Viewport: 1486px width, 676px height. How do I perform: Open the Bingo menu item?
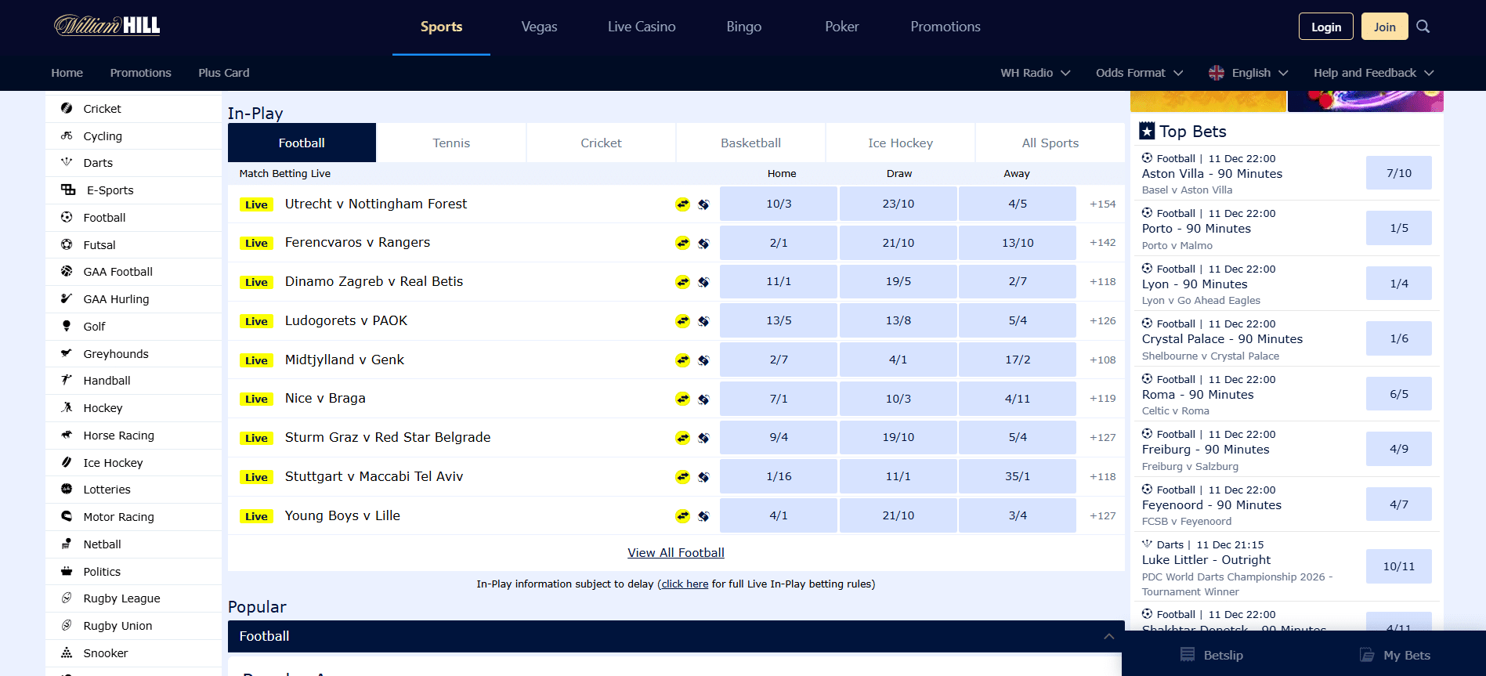(x=743, y=27)
